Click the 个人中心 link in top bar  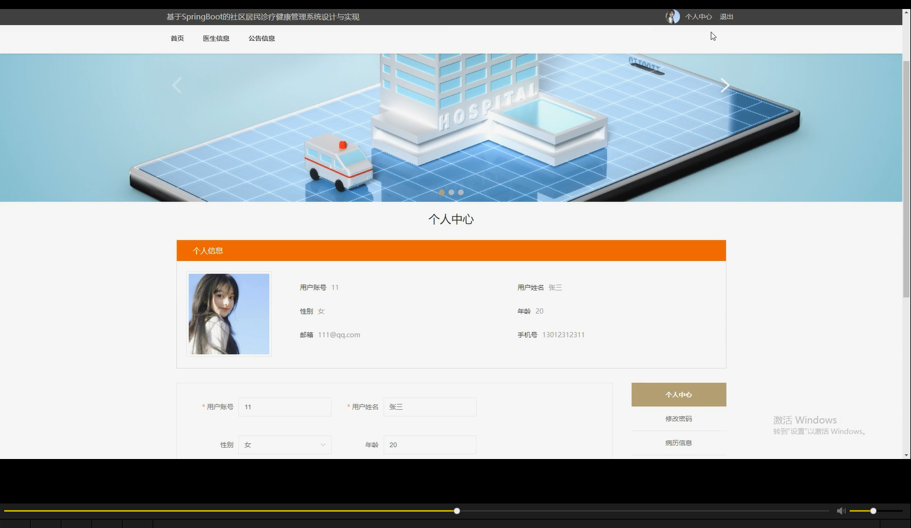698,16
